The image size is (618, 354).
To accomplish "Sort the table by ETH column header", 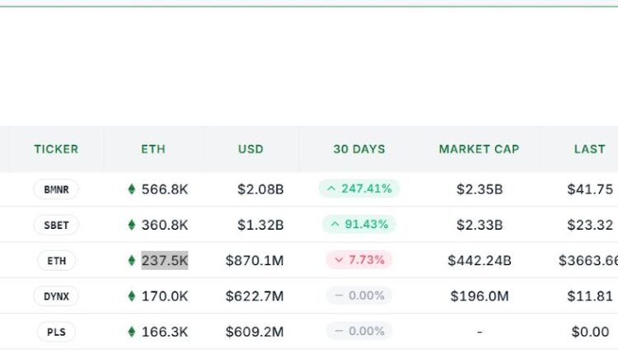I will [x=153, y=149].
